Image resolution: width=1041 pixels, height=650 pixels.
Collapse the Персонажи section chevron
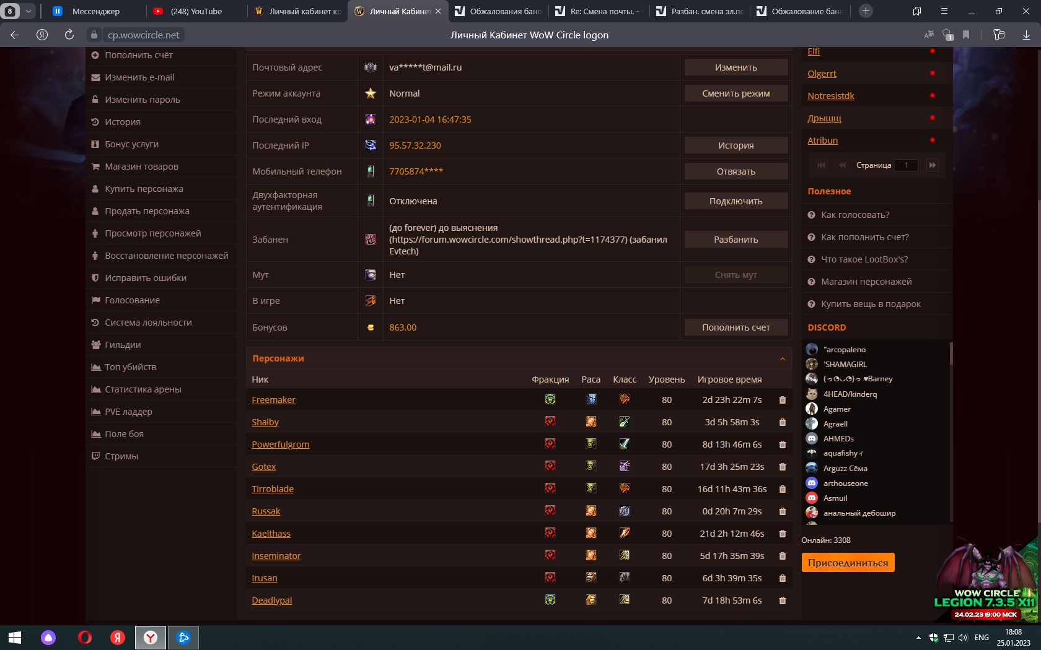point(782,359)
